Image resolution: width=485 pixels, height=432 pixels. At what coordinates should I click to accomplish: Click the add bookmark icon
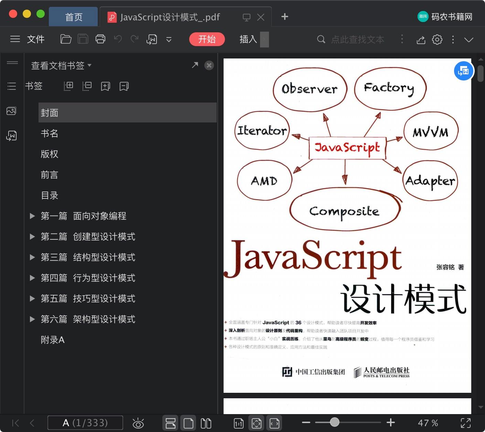click(106, 86)
